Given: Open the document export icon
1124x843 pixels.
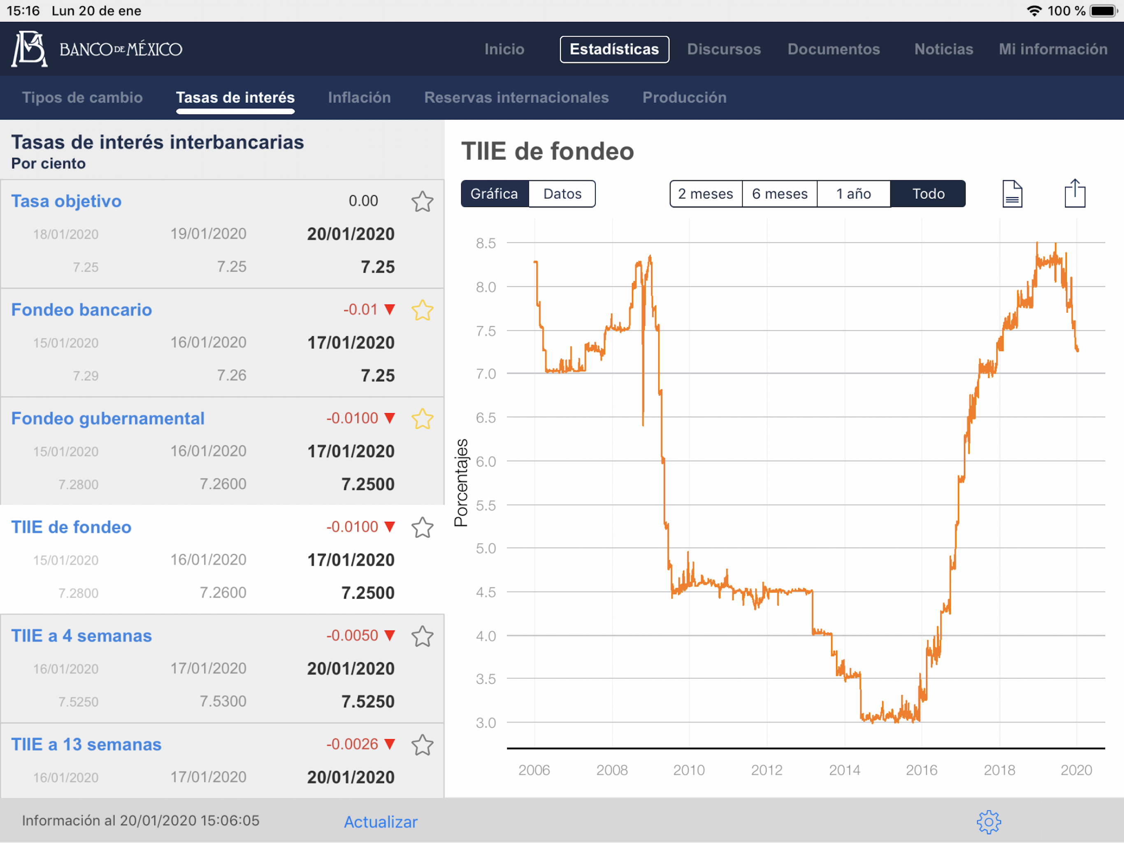Looking at the screenshot, I should tap(1012, 194).
